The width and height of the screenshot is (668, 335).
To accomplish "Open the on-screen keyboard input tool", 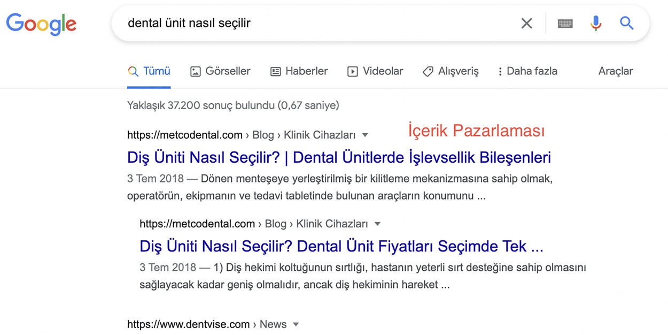I will point(565,24).
